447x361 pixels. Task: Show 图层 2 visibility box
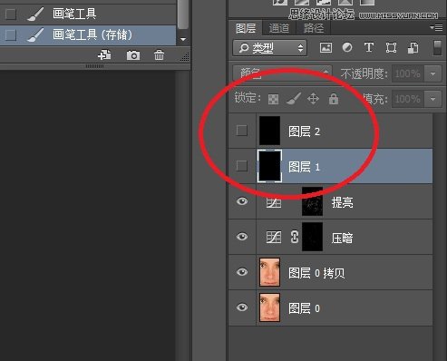[x=242, y=131]
